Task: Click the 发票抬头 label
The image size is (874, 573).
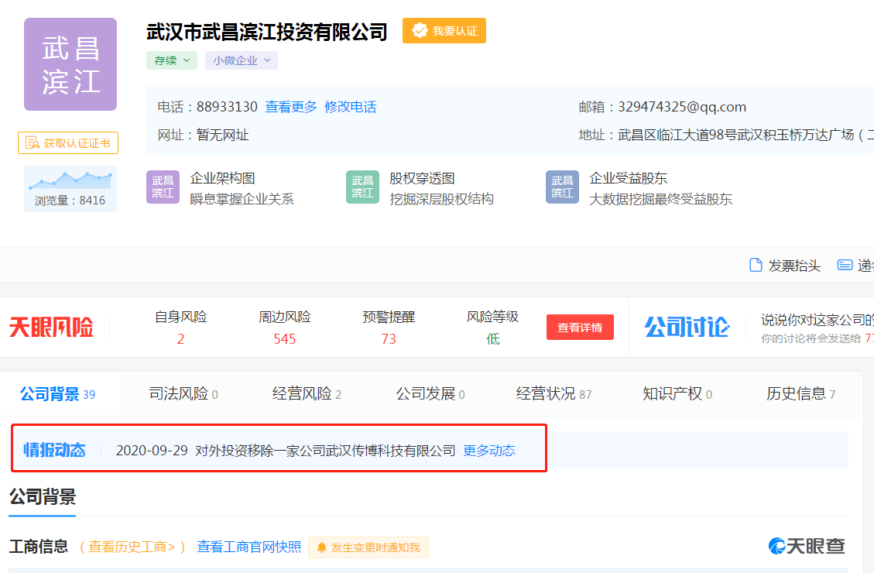Action: point(794,266)
